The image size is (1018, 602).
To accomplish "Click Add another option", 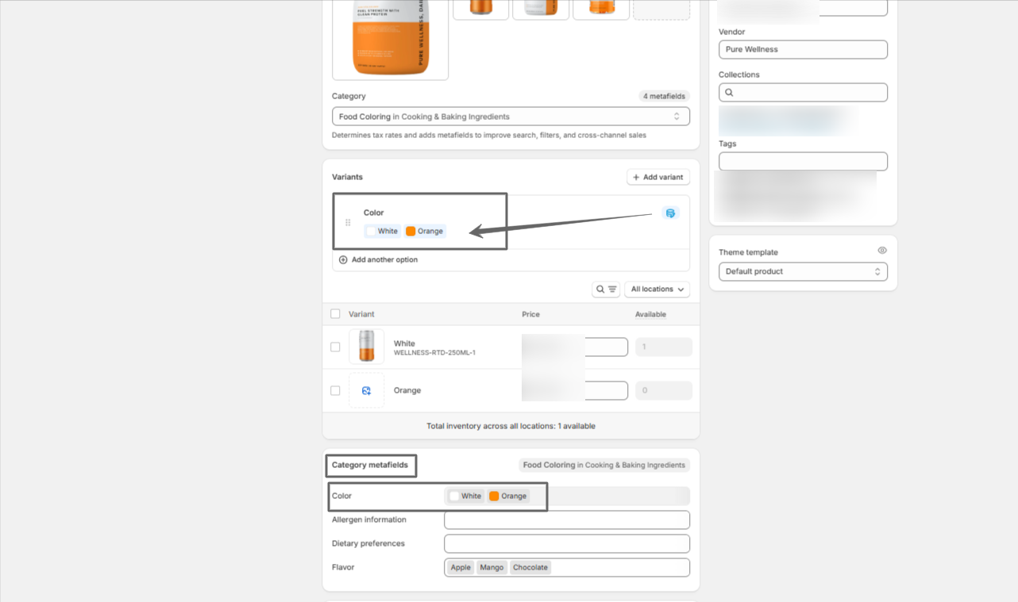I will pyautogui.click(x=378, y=259).
